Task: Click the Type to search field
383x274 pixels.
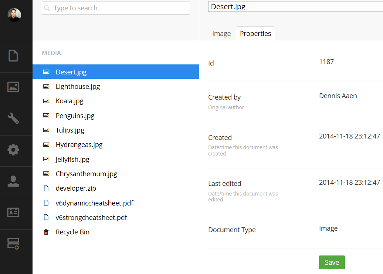Action: point(116,8)
